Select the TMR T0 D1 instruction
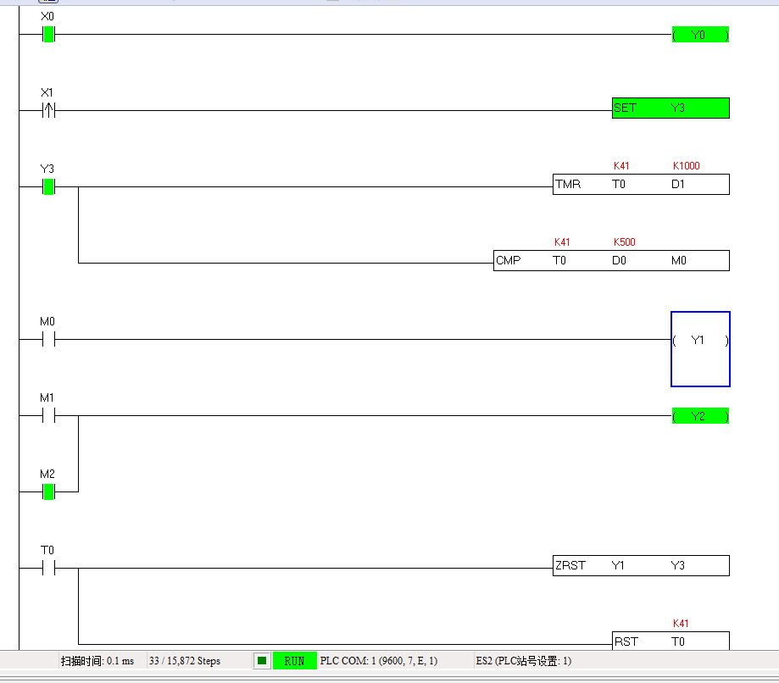Screen dimensions: 779x683 coord(640,185)
